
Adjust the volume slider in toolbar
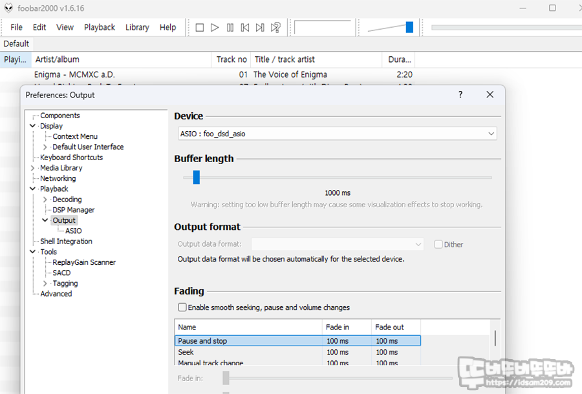409,27
